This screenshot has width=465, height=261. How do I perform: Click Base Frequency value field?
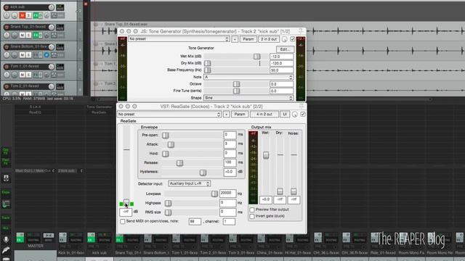[281, 70]
